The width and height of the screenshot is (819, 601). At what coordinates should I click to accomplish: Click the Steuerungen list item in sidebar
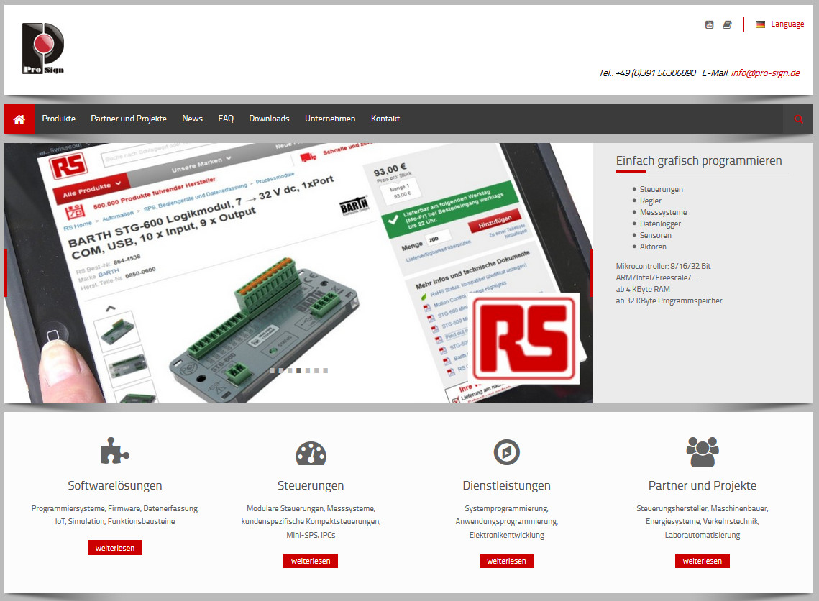click(662, 189)
